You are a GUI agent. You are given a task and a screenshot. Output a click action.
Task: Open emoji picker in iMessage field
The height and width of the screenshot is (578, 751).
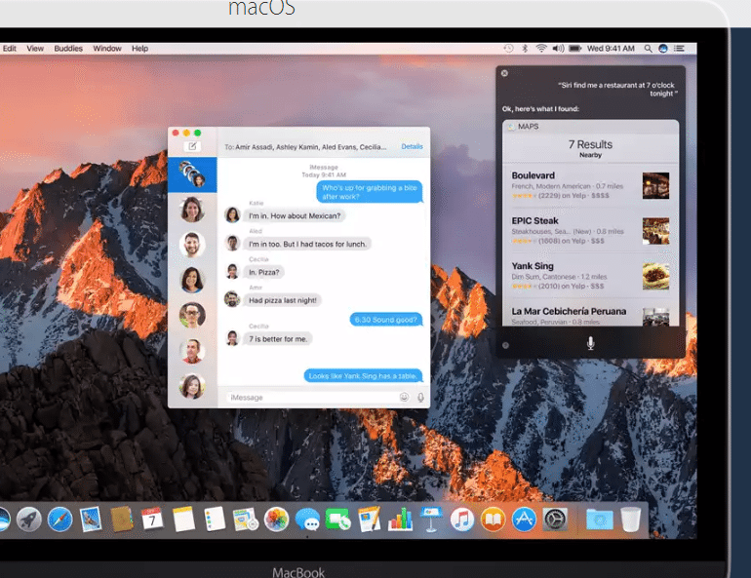click(404, 397)
